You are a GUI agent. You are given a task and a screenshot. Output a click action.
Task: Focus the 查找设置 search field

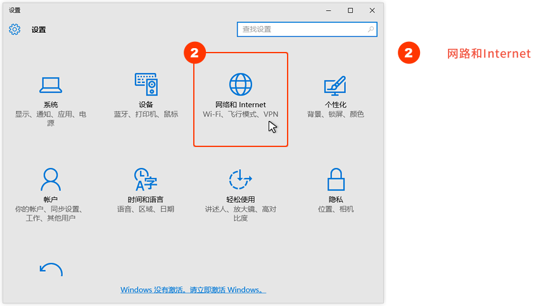coord(301,29)
